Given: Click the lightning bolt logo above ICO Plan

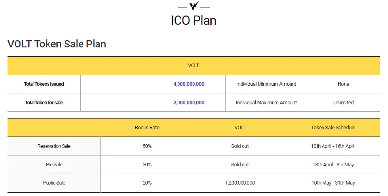Looking at the screenshot, I should (x=194, y=6).
